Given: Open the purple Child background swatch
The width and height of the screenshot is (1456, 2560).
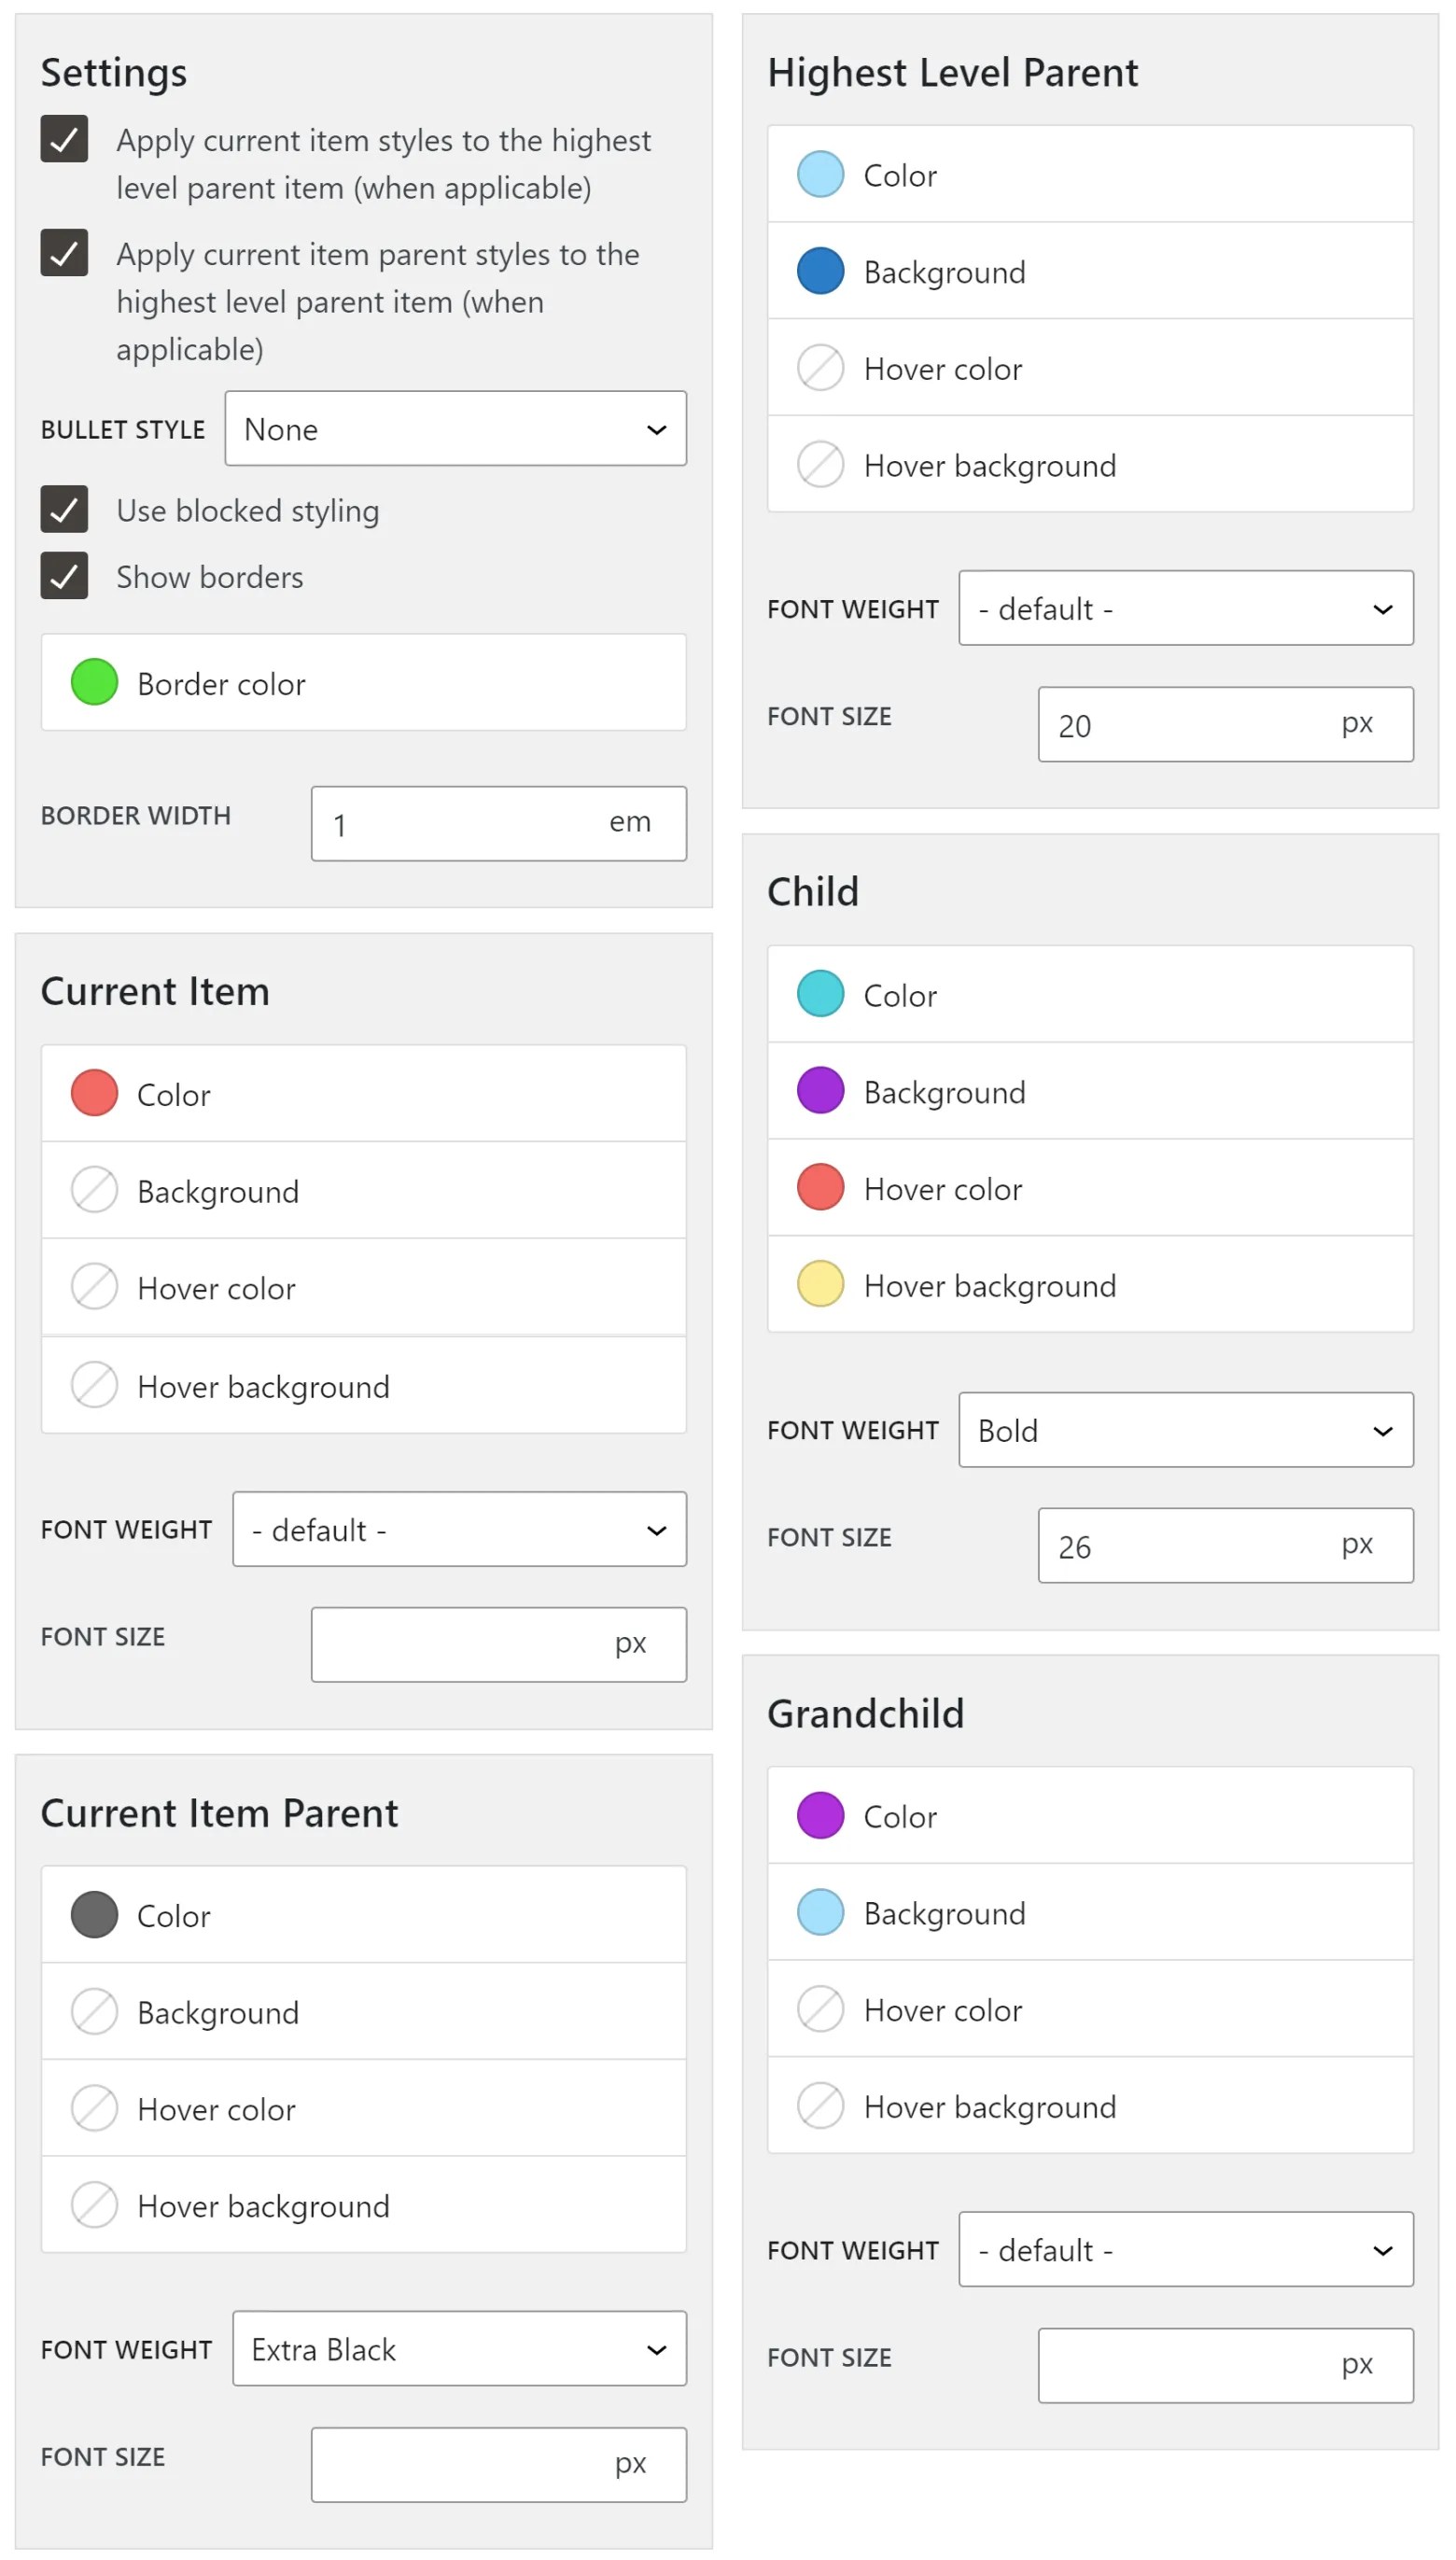Looking at the screenshot, I should 819,1091.
